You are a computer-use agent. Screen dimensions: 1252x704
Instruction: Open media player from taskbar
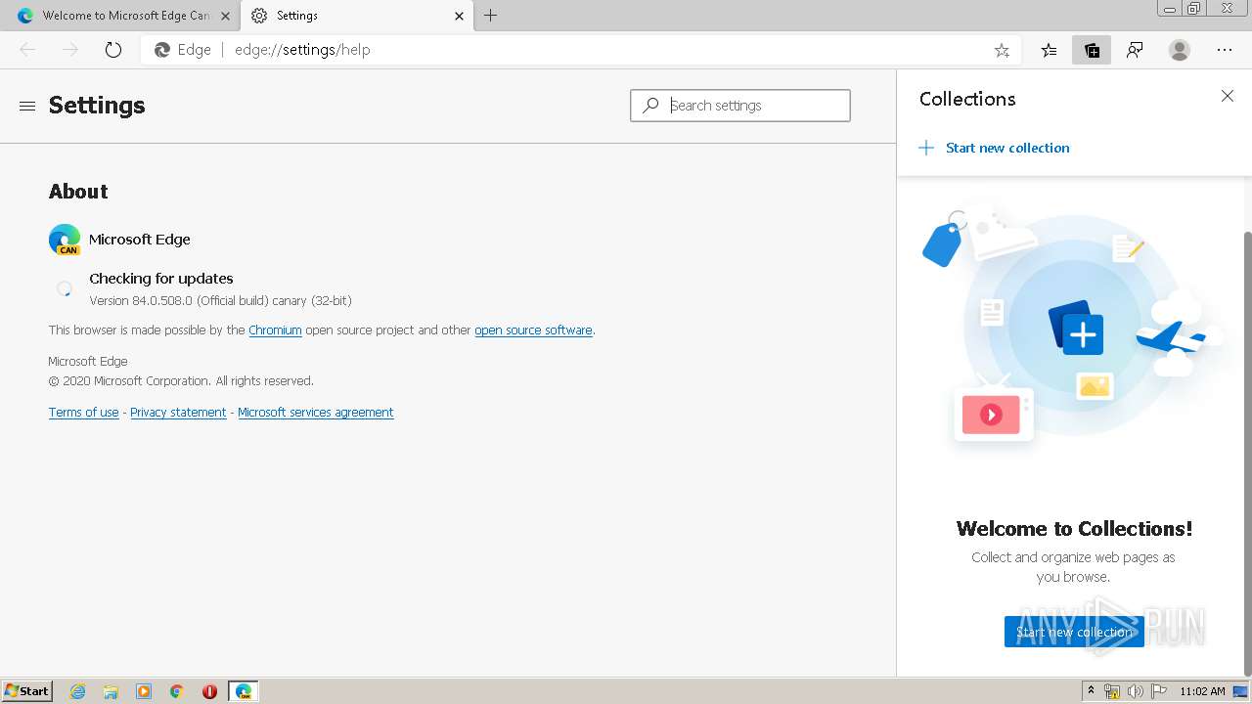(x=144, y=691)
